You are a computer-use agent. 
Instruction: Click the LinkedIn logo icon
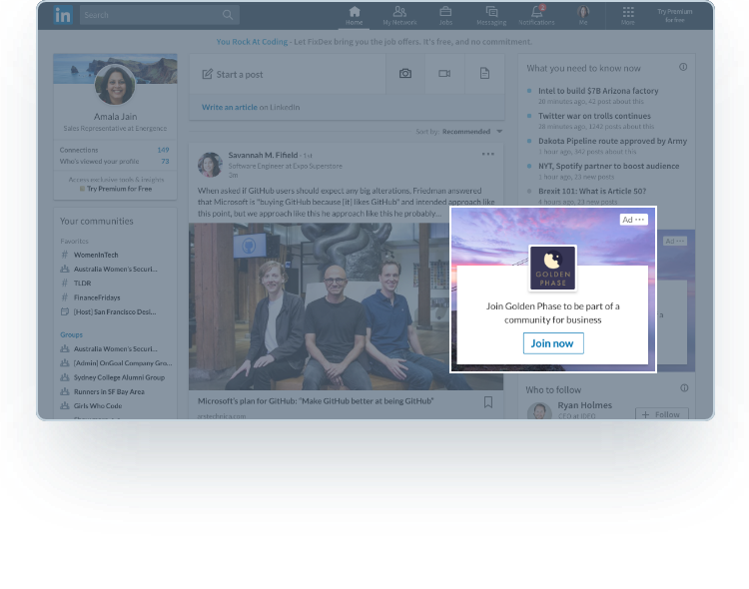tap(63, 15)
